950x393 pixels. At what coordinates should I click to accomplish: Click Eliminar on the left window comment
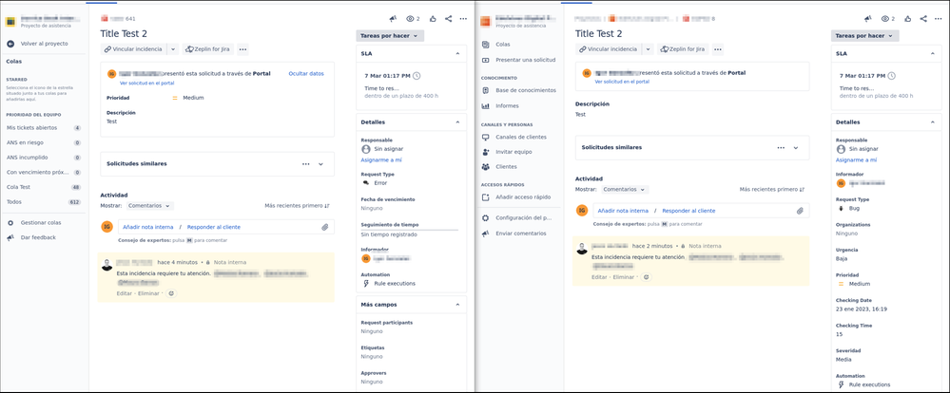pos(149,293)
